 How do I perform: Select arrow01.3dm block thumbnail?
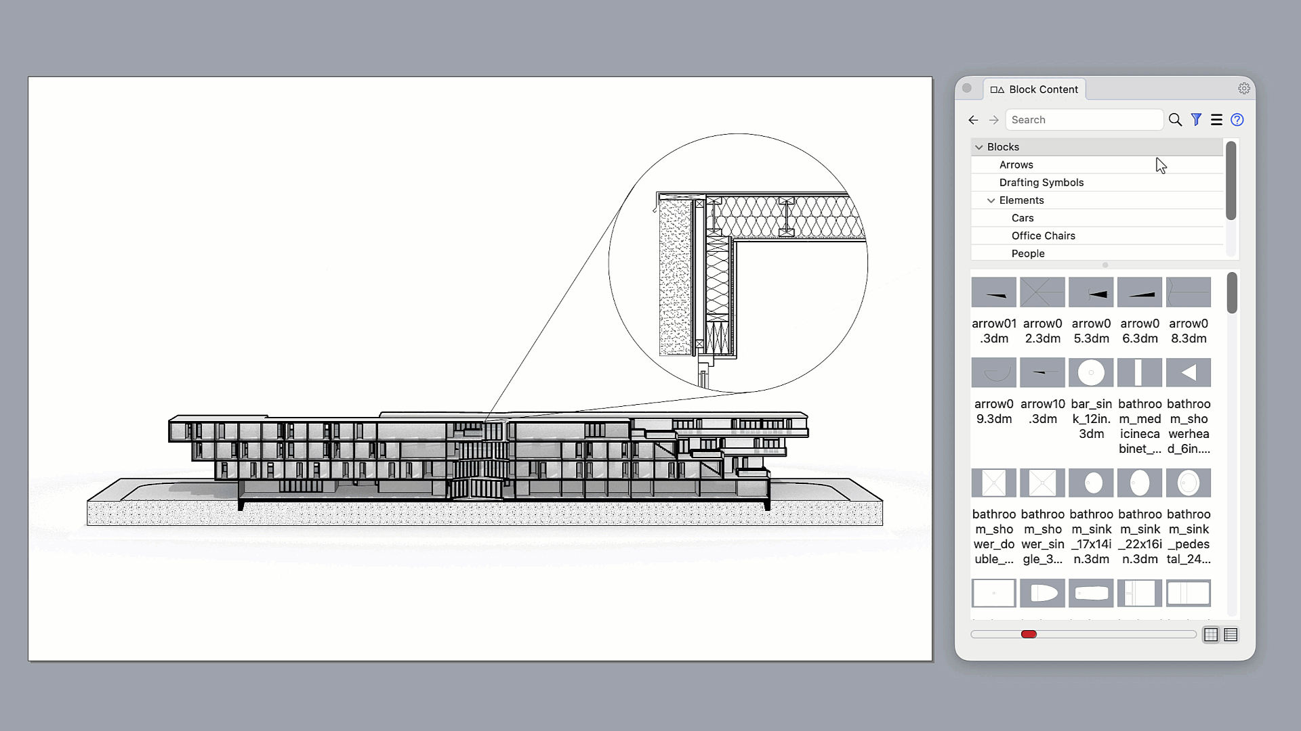994,292
